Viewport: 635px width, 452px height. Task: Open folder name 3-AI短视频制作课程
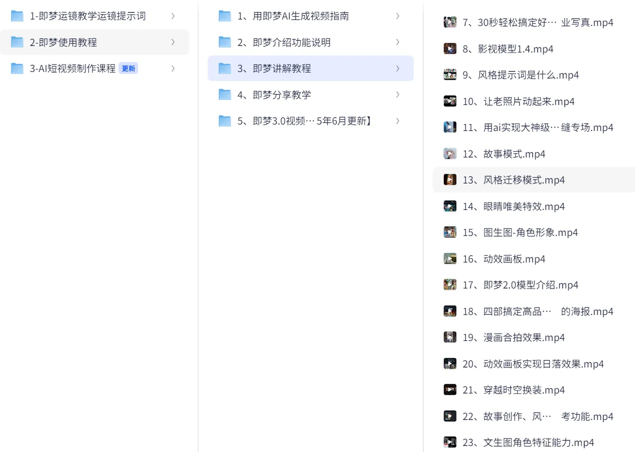[73, 68]
